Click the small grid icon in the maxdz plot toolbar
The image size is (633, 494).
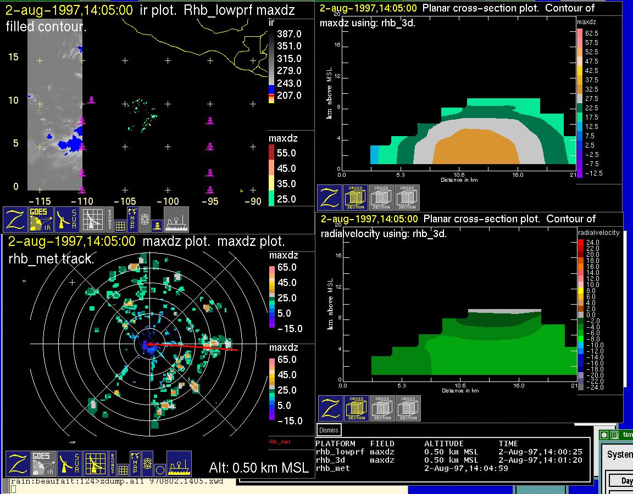point(123,470)
